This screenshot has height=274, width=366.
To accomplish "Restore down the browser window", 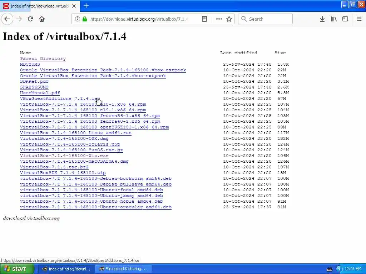I will 353,4.
